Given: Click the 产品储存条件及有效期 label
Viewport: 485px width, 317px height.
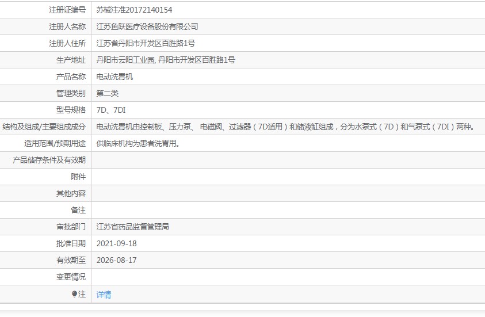Looking at the screenshot, I should (49, 160).
